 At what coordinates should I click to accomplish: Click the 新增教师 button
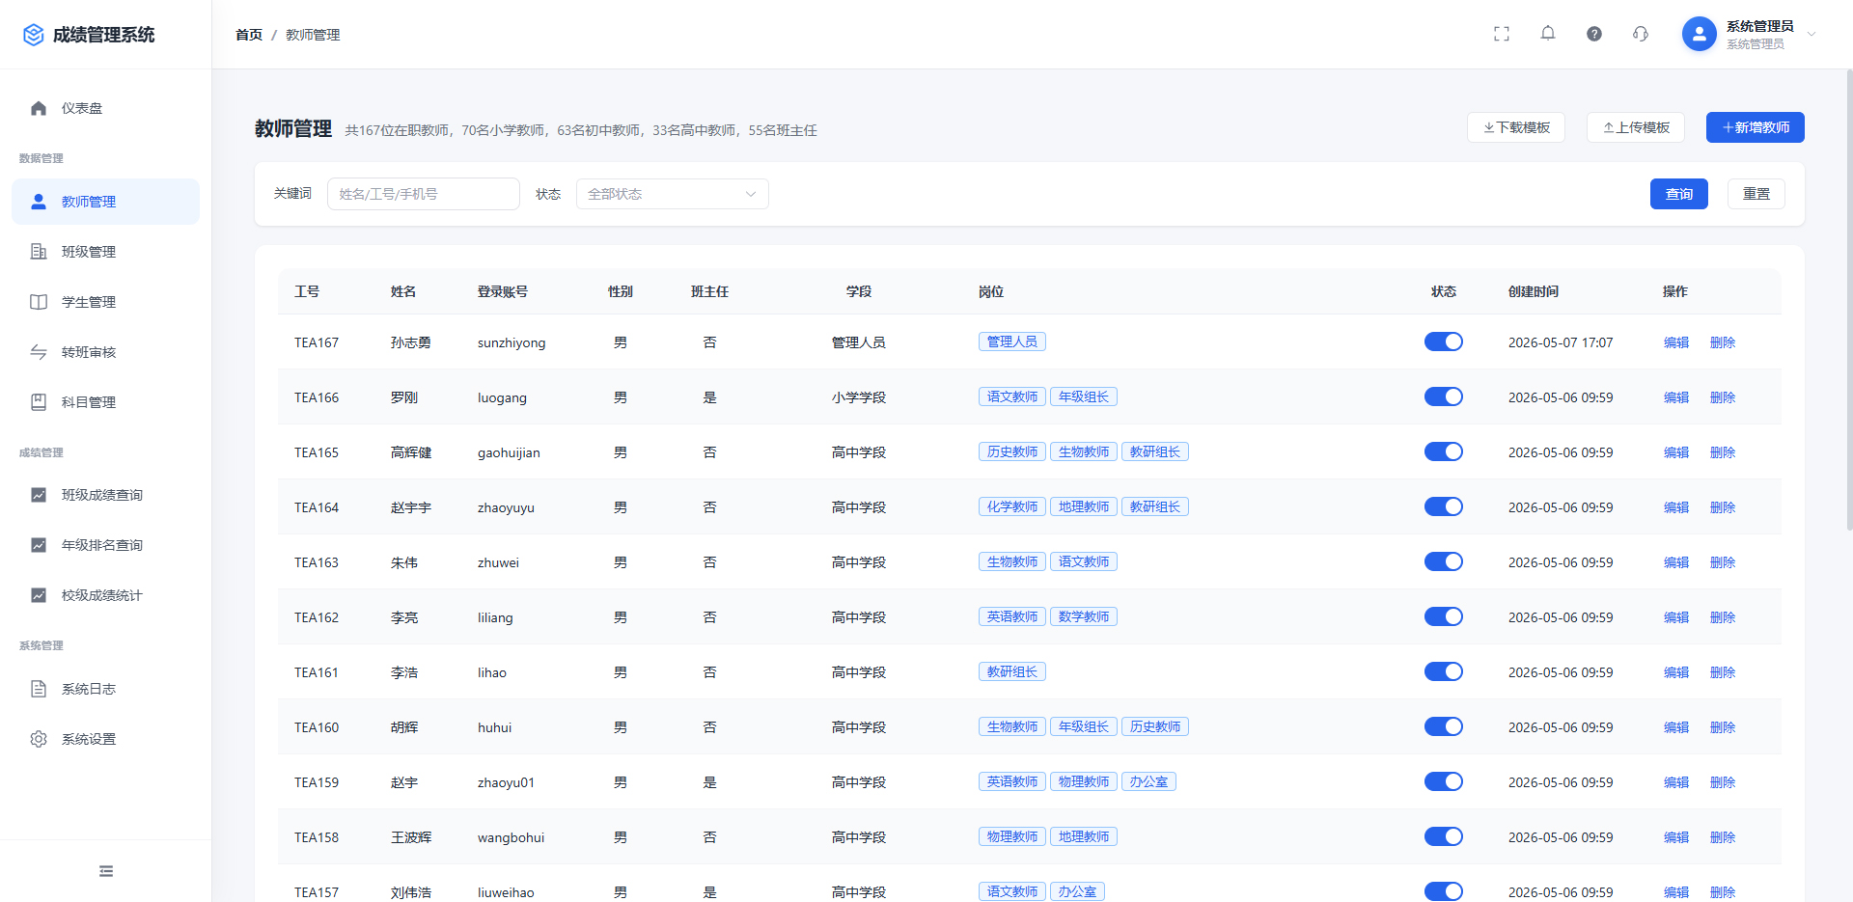click(1756, 127)
